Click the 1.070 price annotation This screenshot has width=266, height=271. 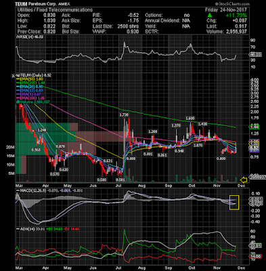click(x=198, y=146)
